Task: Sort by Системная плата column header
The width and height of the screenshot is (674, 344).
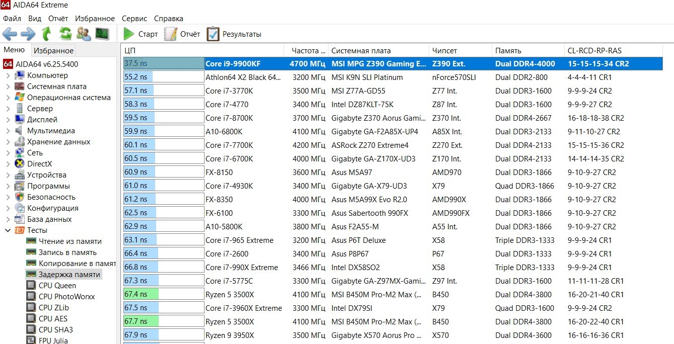Action: pyautogui.click(x=378, y=50)
